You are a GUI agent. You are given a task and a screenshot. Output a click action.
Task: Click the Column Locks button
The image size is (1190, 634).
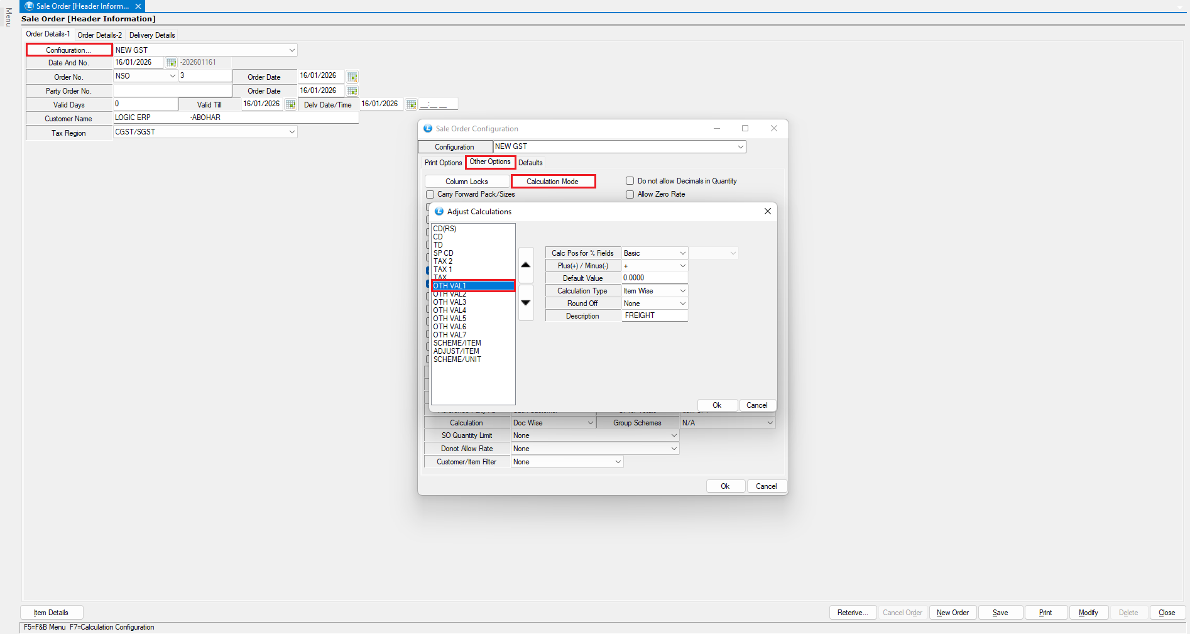click(x=466, y=182)
